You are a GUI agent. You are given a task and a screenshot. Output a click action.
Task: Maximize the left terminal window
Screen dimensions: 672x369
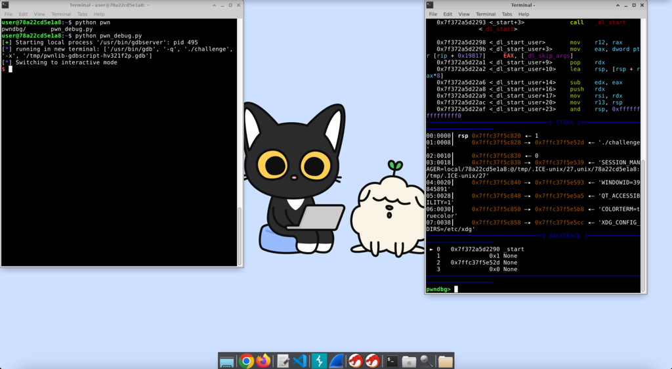coord(230,5)
